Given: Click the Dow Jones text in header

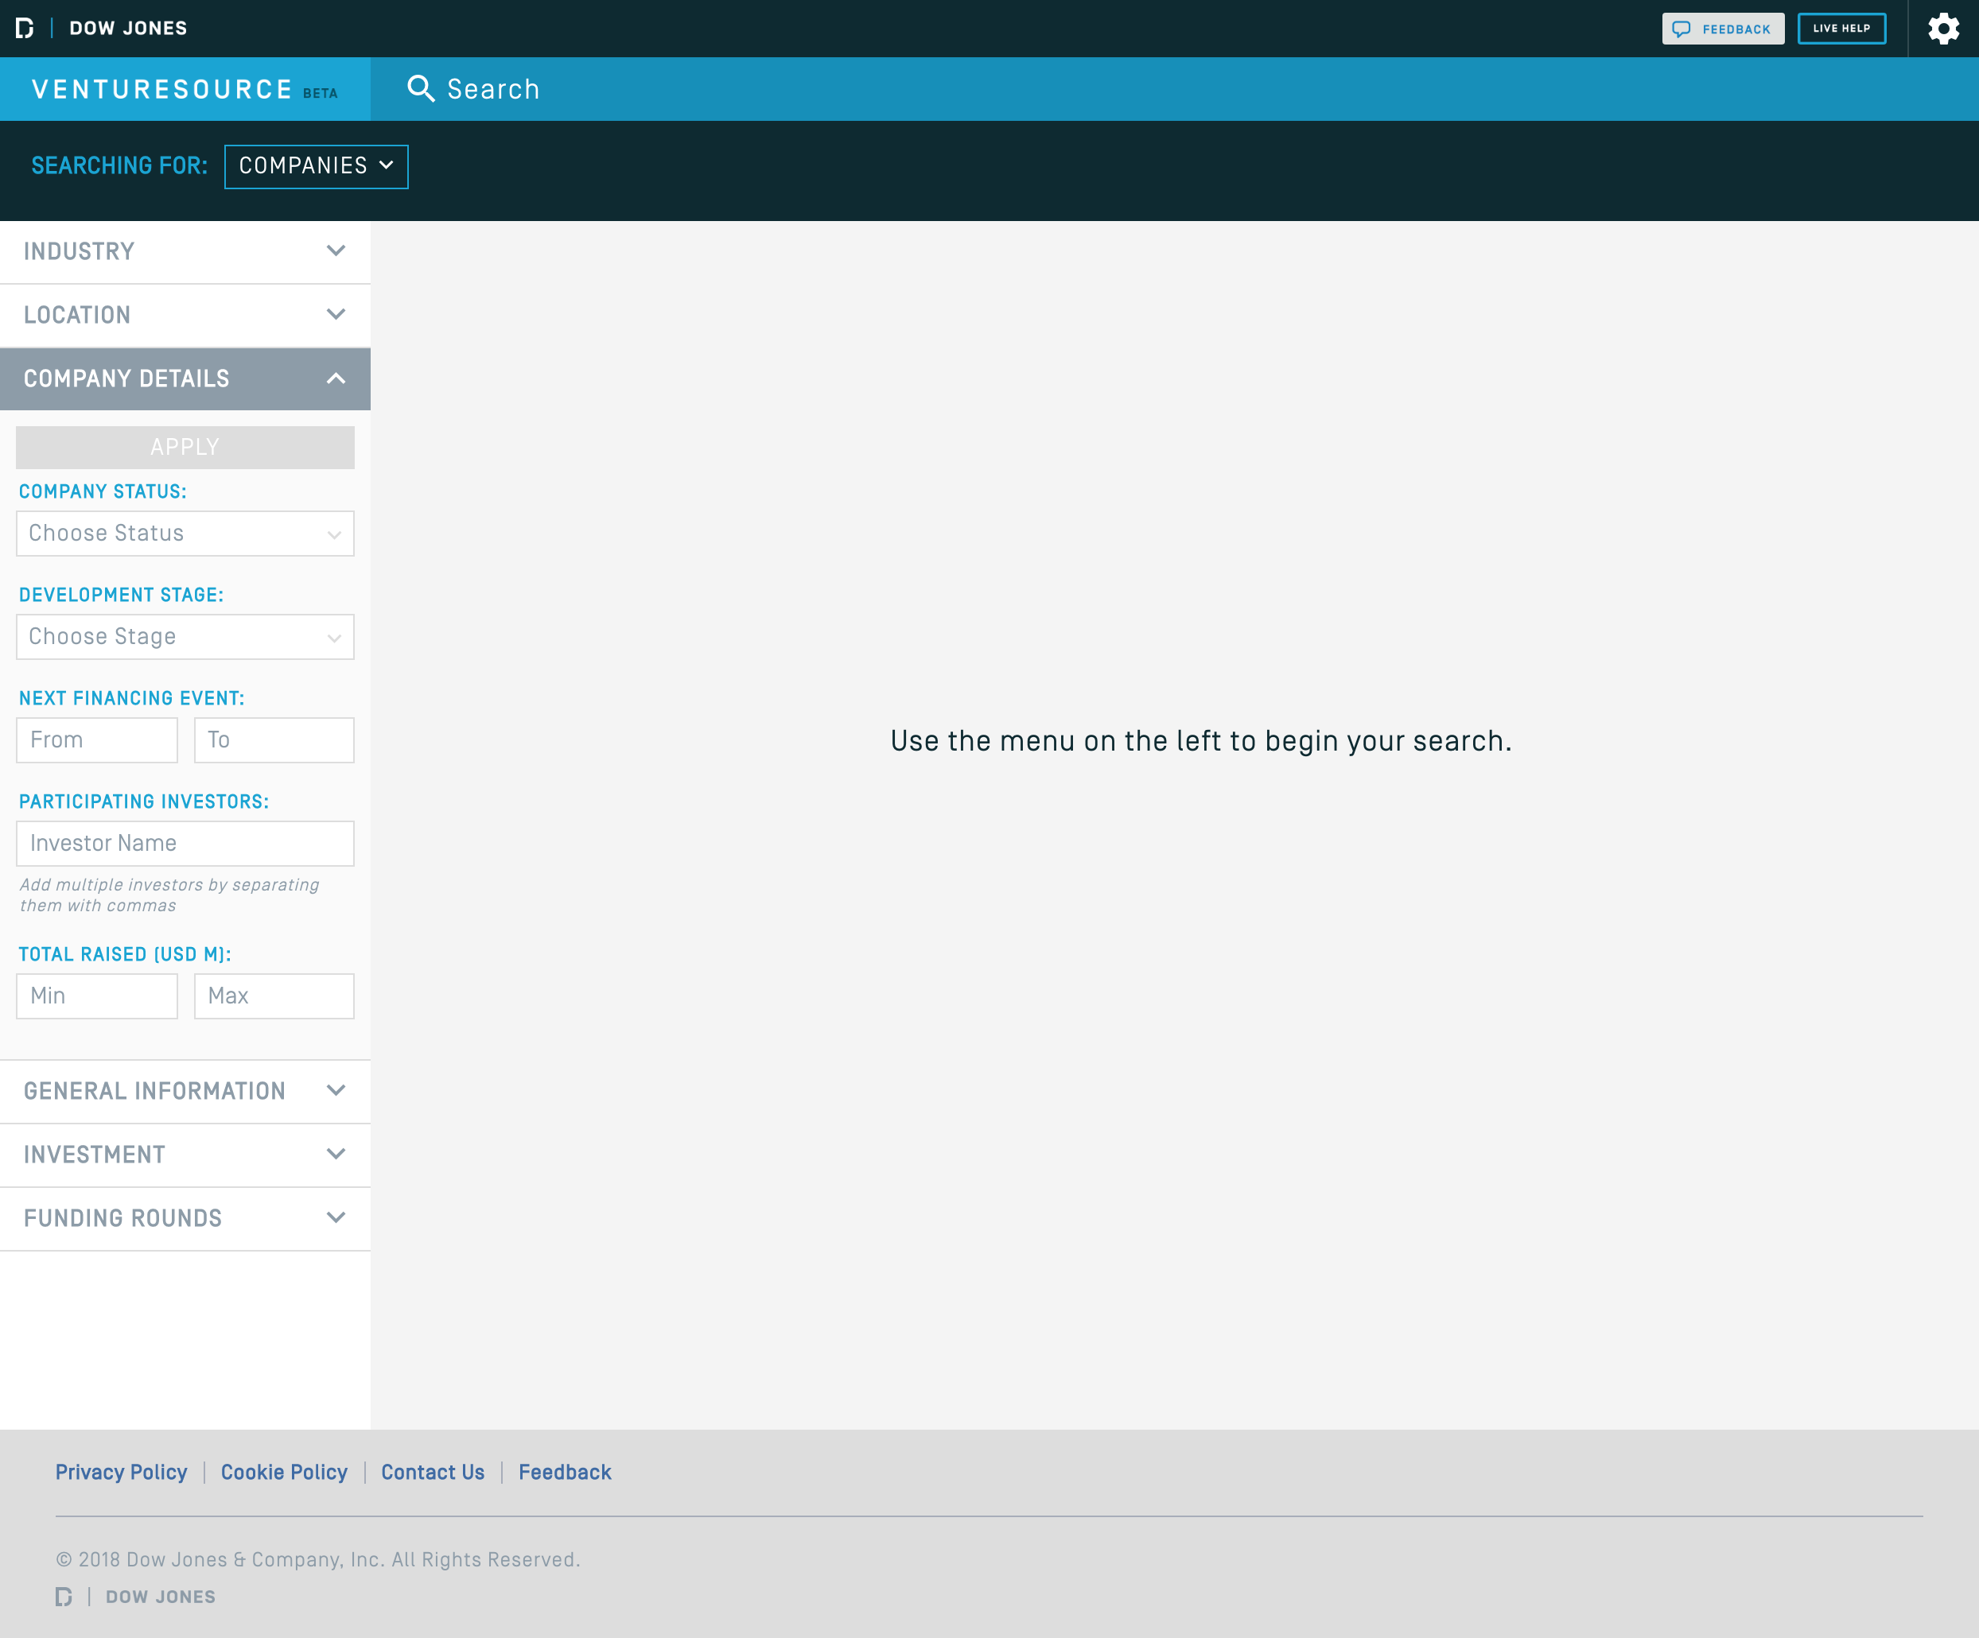Looking at the screenshot, I should pyautogui.click(x=128, y=29).
